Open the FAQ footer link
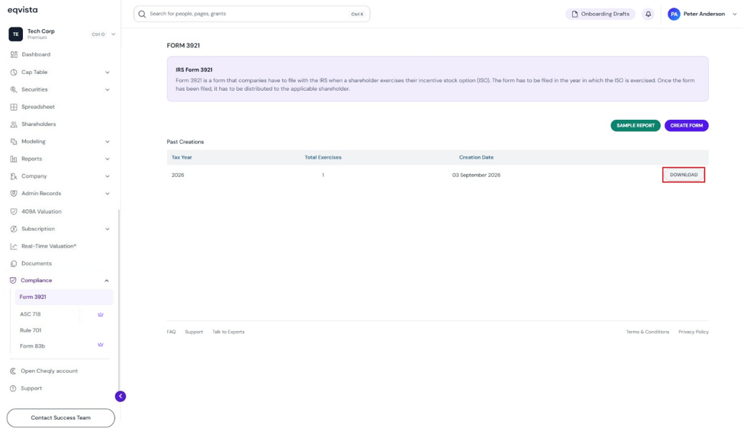 pos(171,332)
